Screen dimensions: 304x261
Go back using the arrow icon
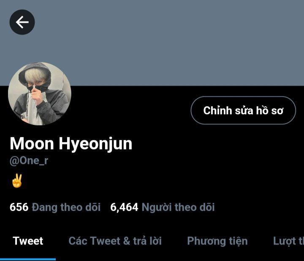tap(22, 22)
